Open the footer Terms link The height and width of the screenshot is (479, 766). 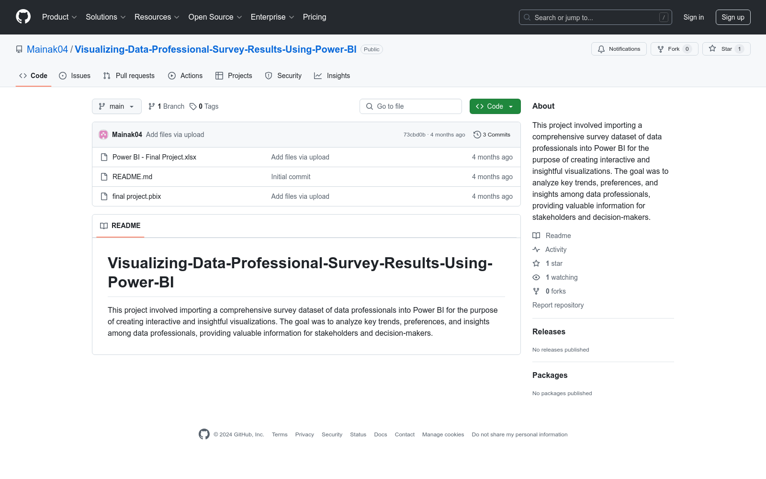(280, 434)
